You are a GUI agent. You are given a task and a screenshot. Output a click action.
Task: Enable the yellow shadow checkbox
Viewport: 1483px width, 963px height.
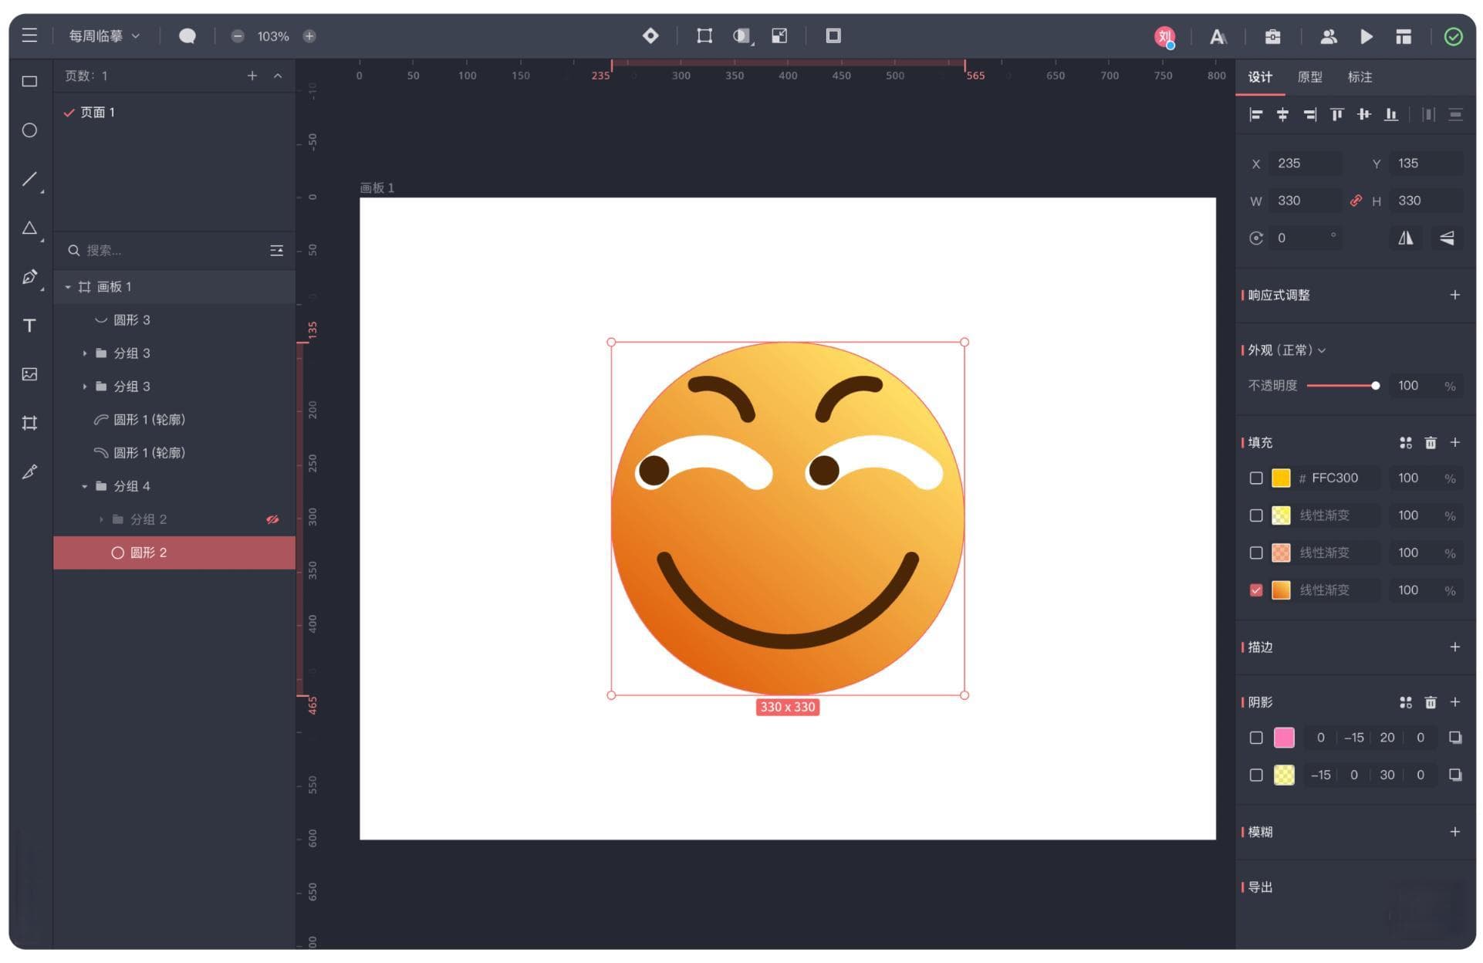click(x=1256, y=775)
